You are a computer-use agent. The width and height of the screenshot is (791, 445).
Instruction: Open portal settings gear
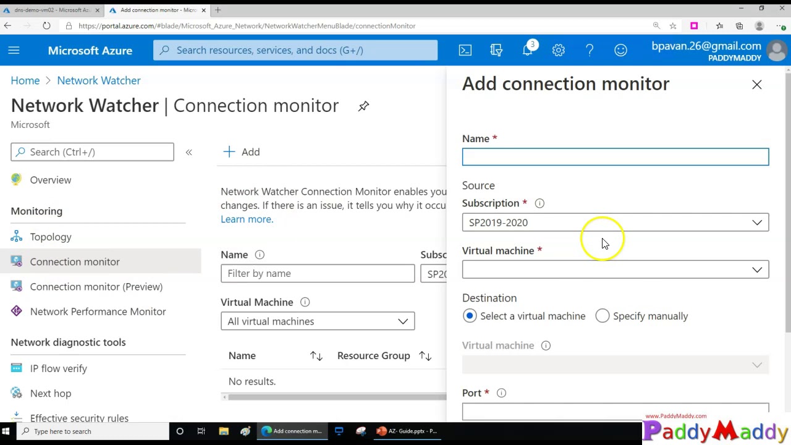pyautogui.click(x=559, y=51)
